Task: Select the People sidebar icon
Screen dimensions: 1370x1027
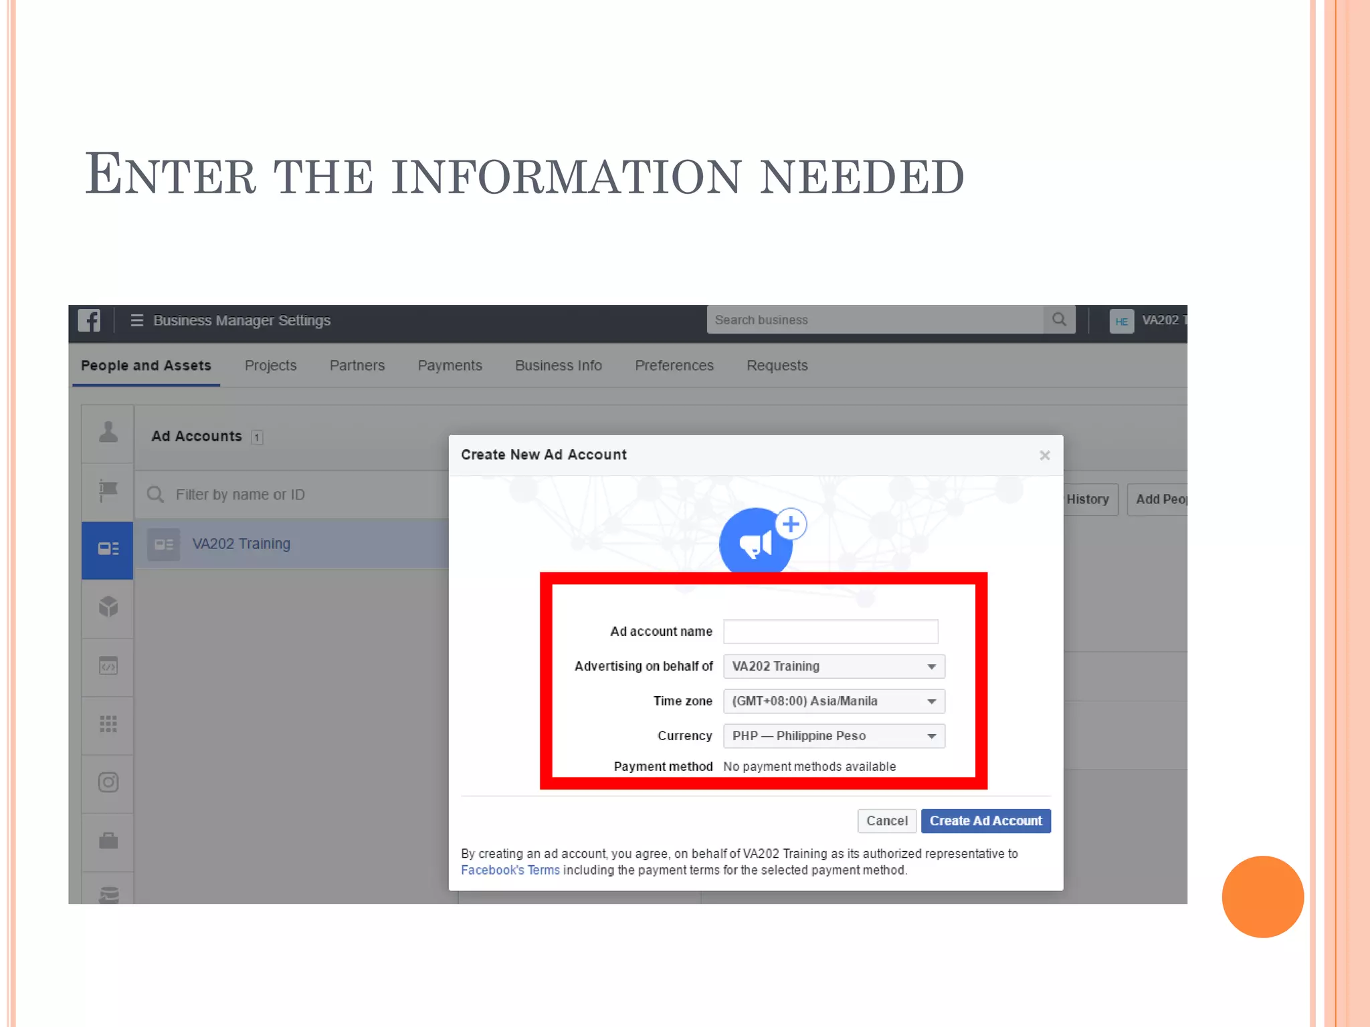Action: [x=108, y=431]
